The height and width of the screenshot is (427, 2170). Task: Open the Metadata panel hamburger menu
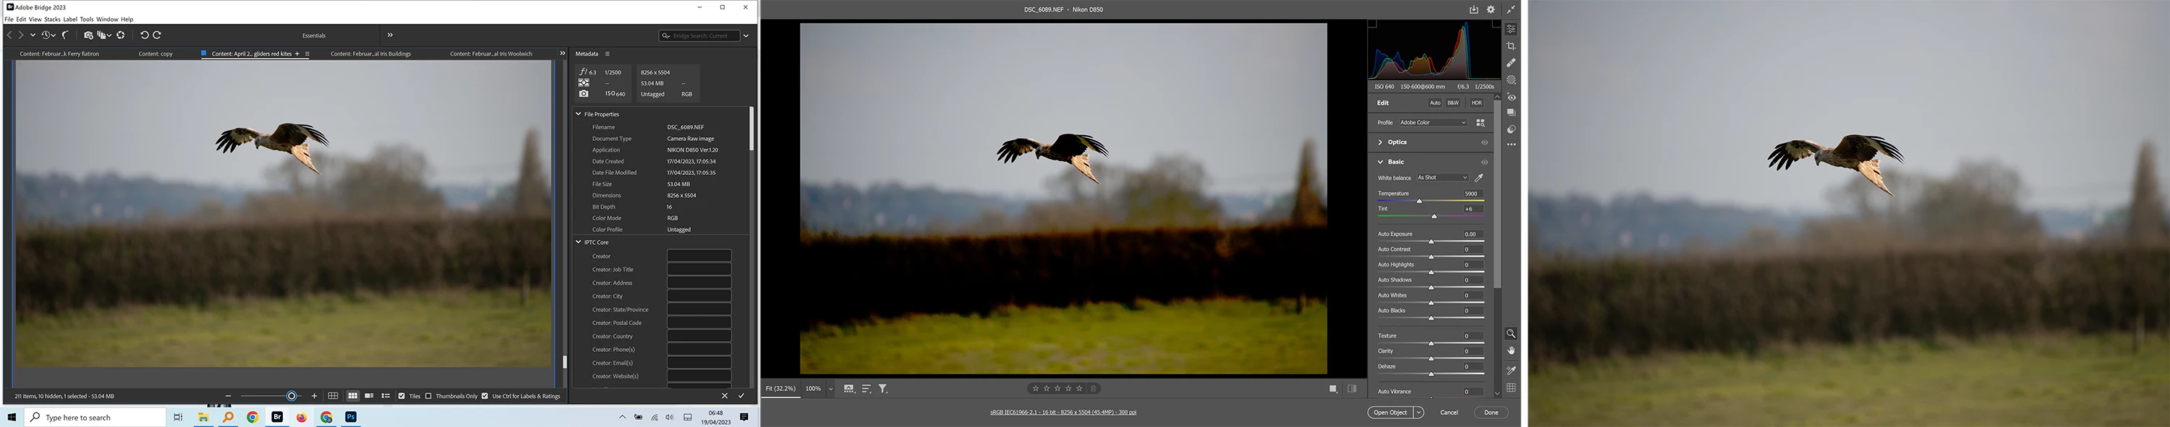[608, 54]
